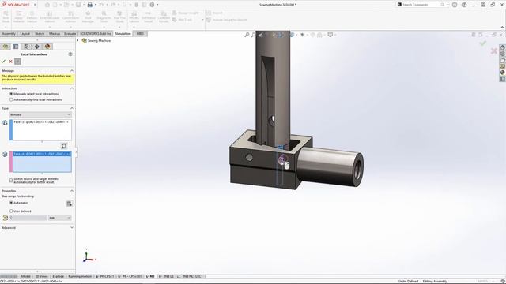The height and width of the screenshot is (284, 506).
Task: Click the Set 2 component selection icon
Action: tap(5, 155)
